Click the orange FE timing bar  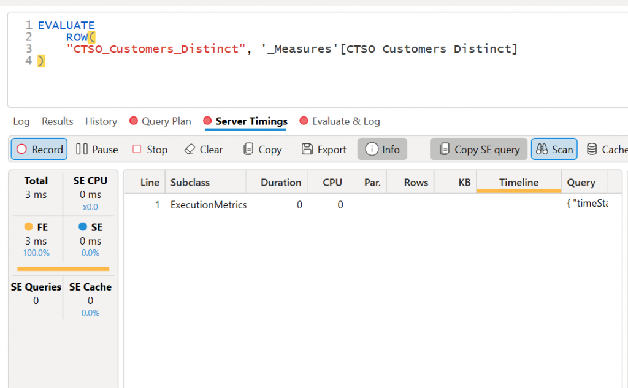(x=63, y=268)
